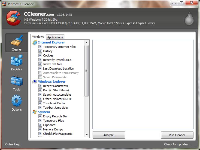Open the Cleaner section broom icon
Viewport: 200px width, 150px height.
pos(17,40)
